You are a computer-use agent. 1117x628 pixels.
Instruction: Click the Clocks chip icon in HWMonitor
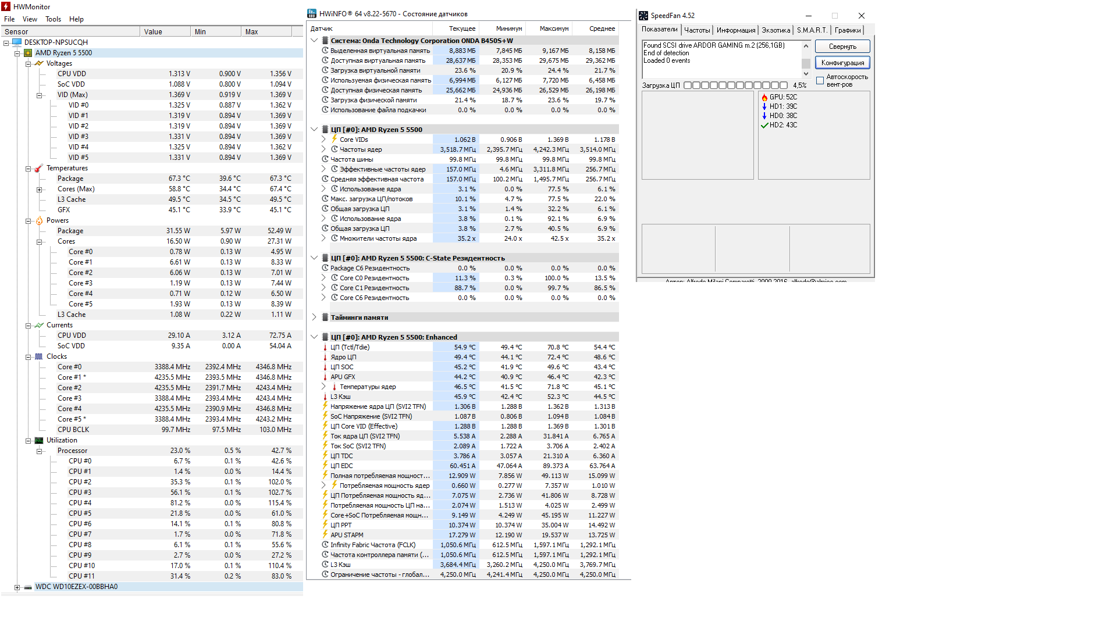tap(39, 356)
